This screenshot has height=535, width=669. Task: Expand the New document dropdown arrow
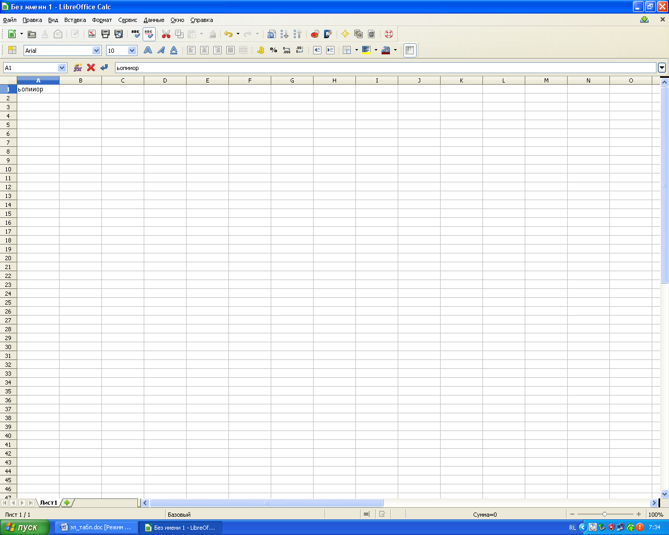[x=21, y=34]
